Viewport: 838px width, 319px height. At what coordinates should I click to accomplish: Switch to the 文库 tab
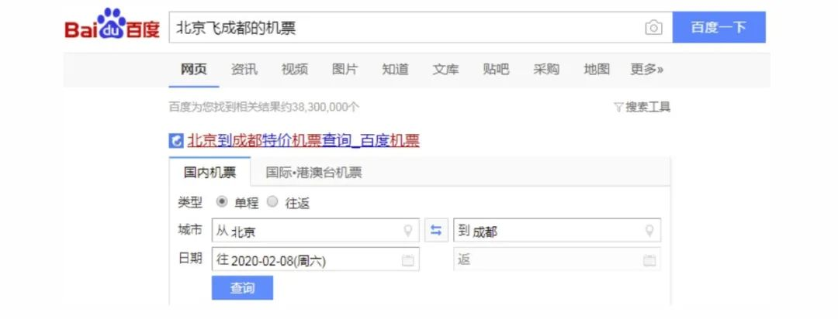tap(445, 70)
